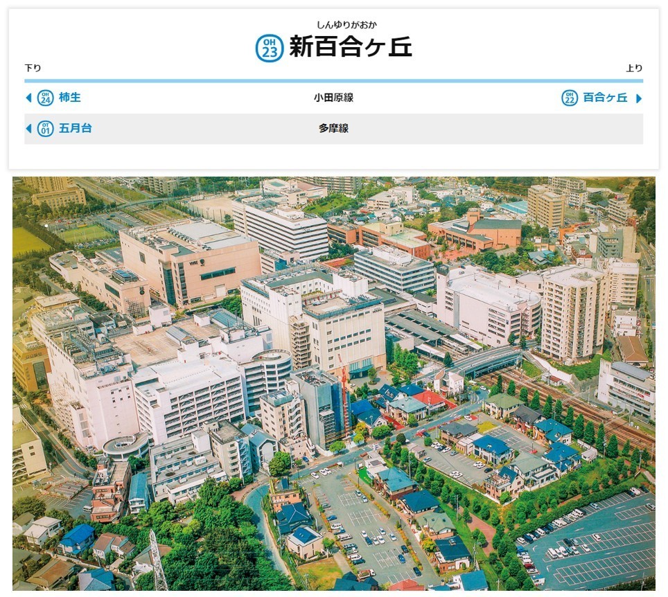Click the OT01 station badge for 五月台
Viewport: 668px width, 597px height.
point(46,129)
